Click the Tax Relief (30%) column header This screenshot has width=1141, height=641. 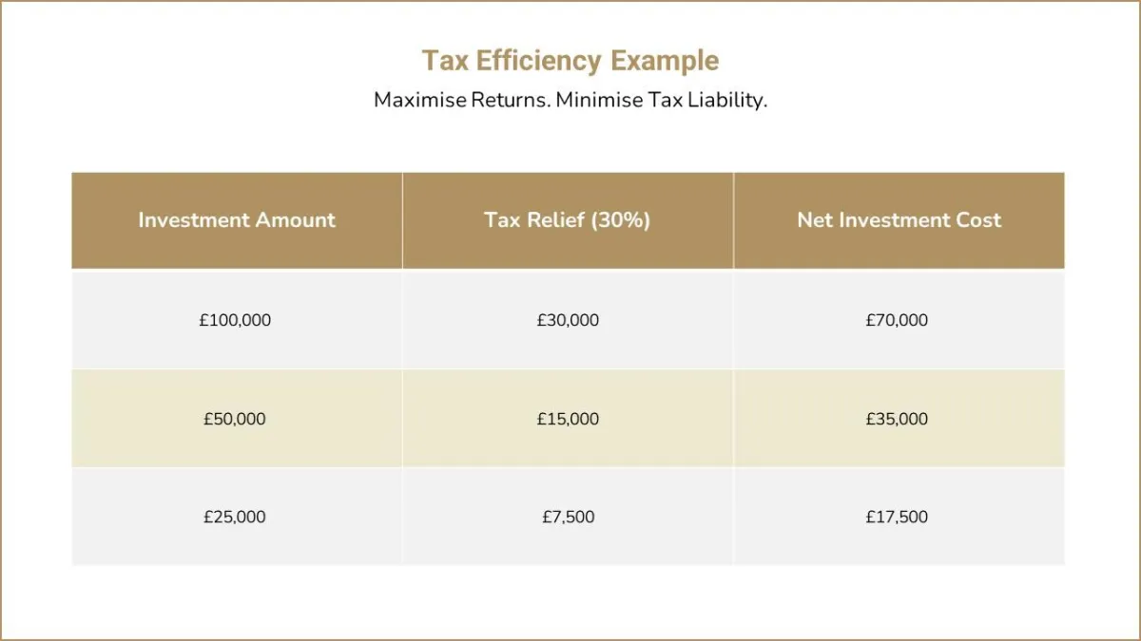point(568,220)
